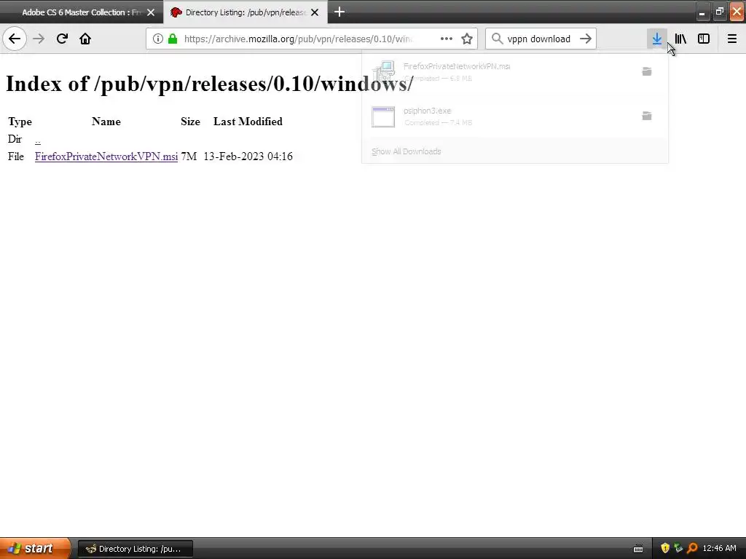
Task: Go back to the previous page
Action: coord(15,39)
